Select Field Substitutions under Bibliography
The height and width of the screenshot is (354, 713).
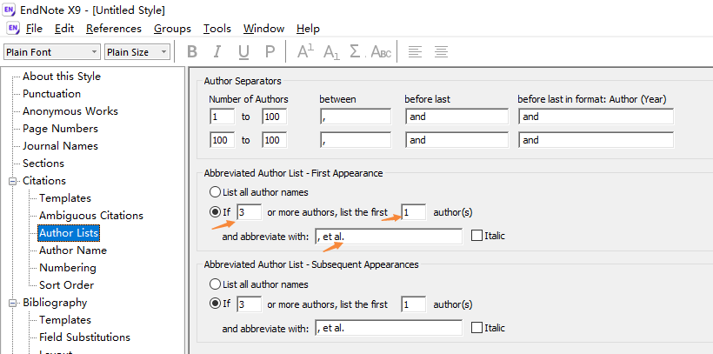point(84,337)
